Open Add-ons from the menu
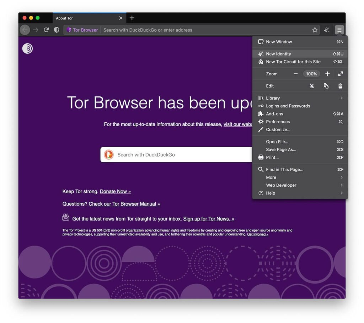Screen dimensions: 364x323 coord(300,114)
